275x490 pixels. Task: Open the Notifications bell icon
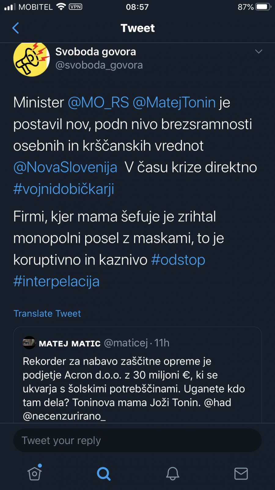[172, 473]
